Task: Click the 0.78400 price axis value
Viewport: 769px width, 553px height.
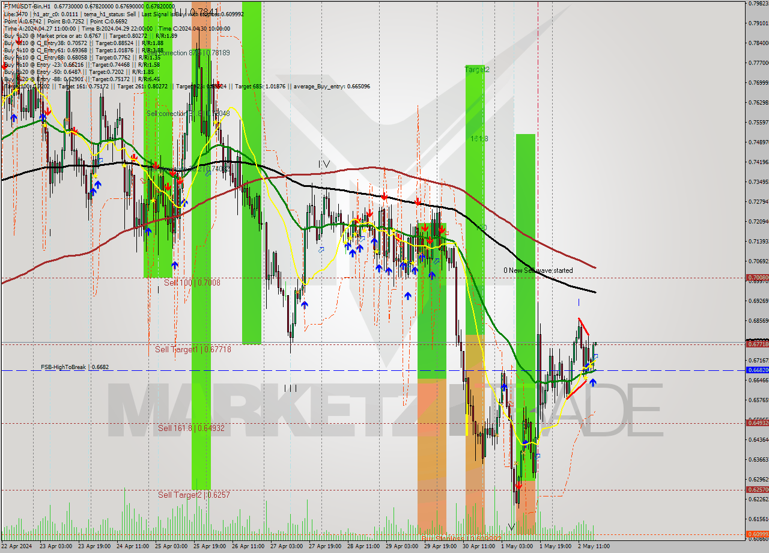Action: click(x=758, y=43)
